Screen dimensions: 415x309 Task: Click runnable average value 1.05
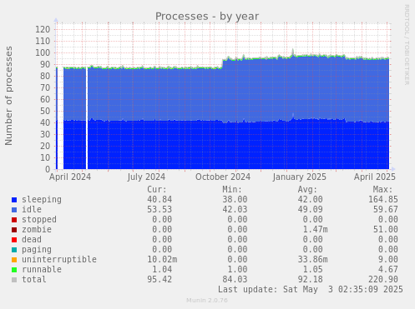312,270
